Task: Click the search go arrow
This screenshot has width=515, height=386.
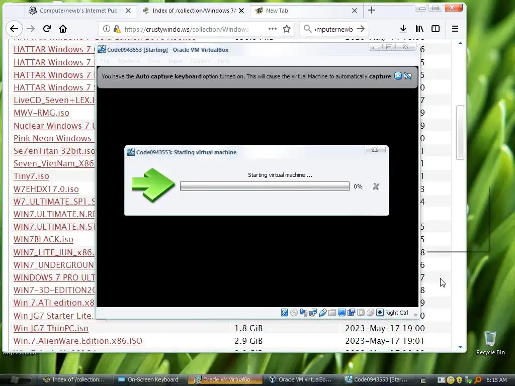Action: (x=361, y=29)
